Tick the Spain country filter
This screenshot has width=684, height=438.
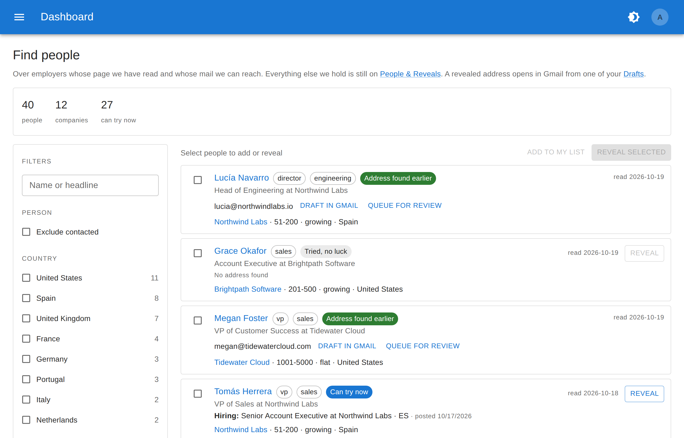26,298
